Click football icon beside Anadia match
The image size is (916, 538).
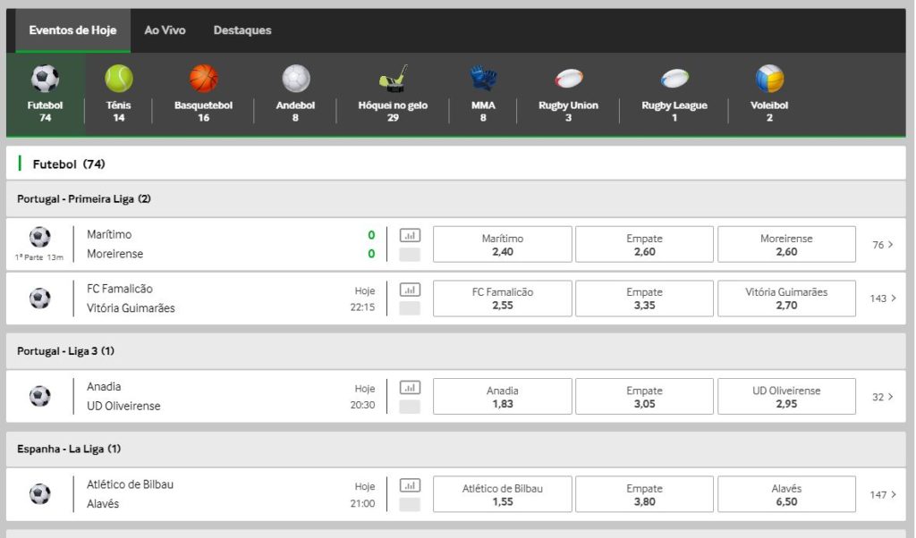pos(39,396)
